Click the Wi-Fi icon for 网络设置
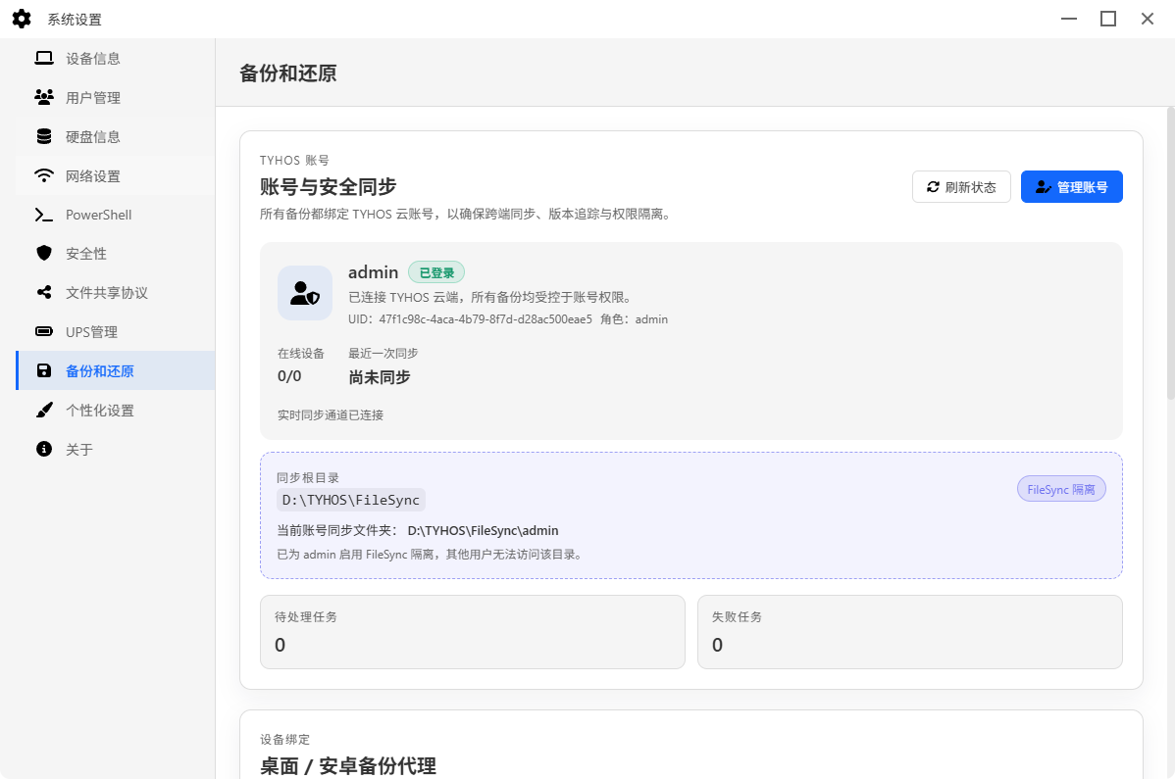Image resolution: width=1175 pixels, height=779 pixels. [44, 175]
